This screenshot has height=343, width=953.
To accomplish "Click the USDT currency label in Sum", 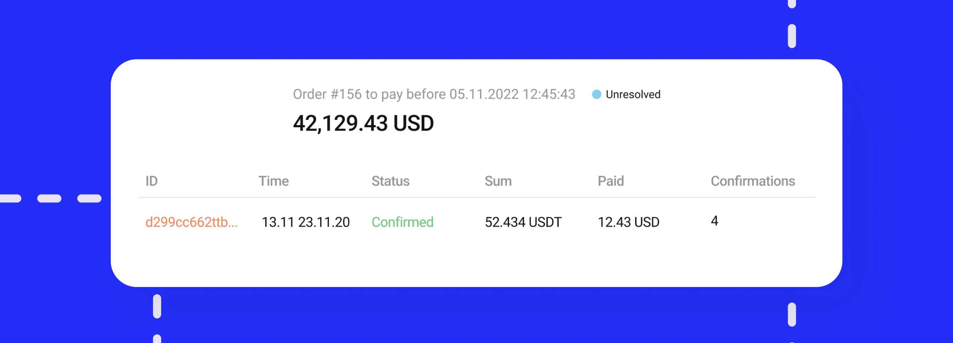I will click(545, 222).
